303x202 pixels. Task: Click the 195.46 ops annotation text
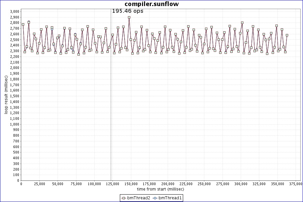point(128,11)
